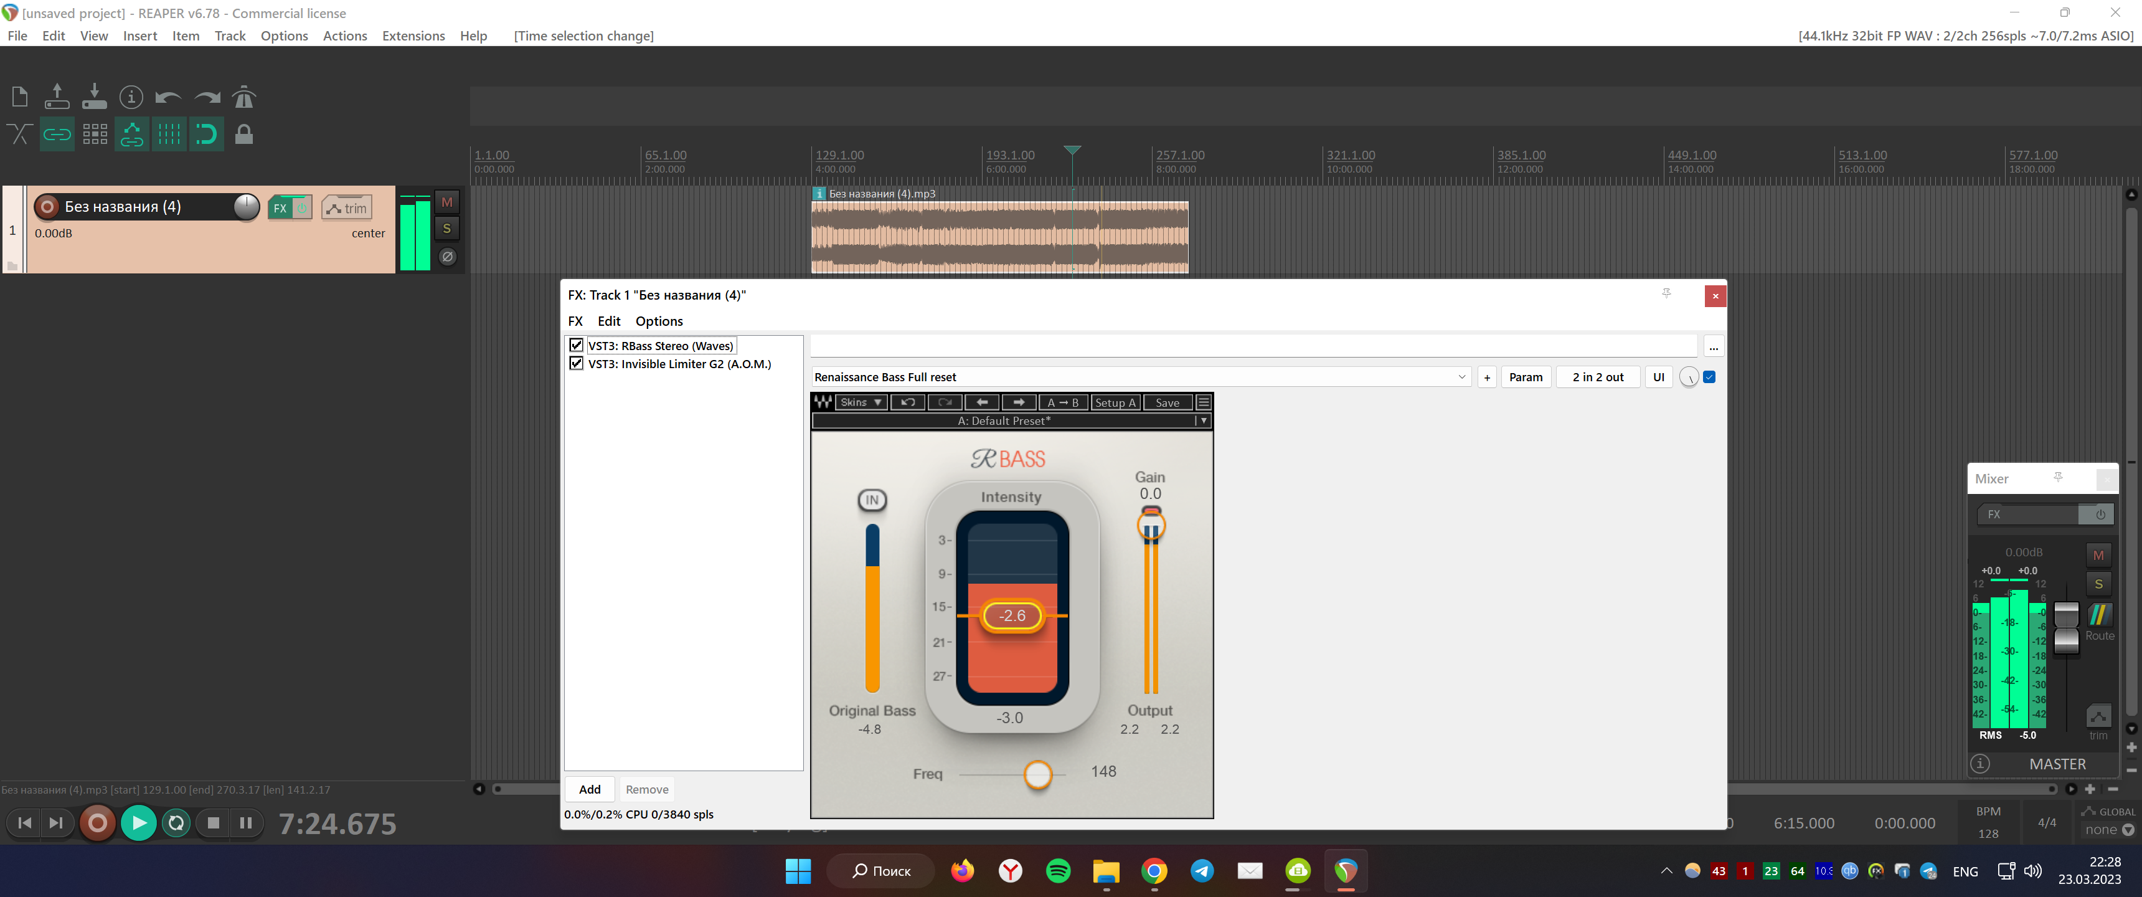
Task: Solo track 1 with S button
Action: 446,229
